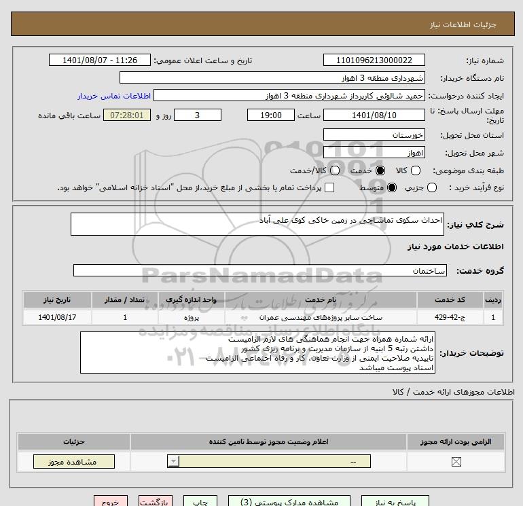The image size is (523, 506).
Task: Click the تاریخ نیاز column header
Action: 57,300
